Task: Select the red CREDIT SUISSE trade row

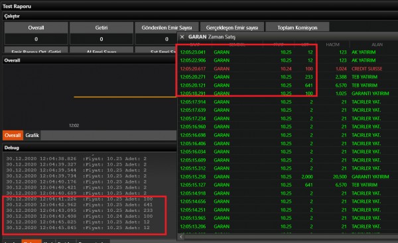Action: pyautogui.click(x=288, y=69)
